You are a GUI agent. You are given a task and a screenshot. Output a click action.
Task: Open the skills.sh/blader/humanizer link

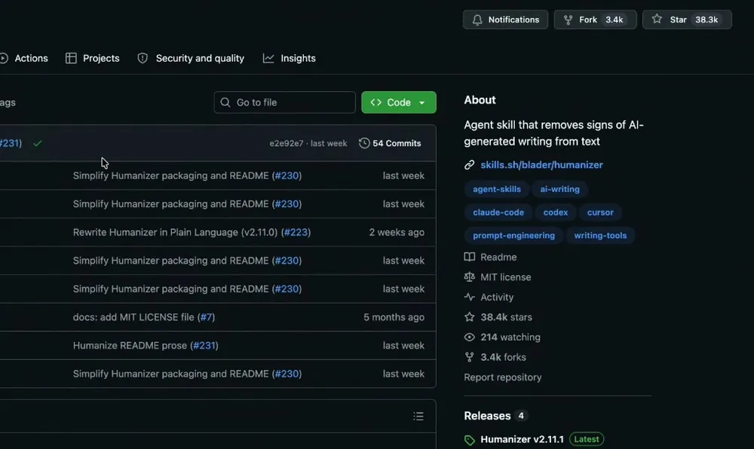pos(541,165)
